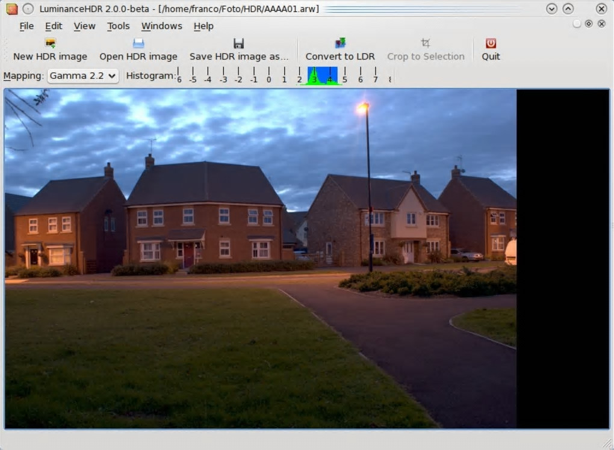Click the New HDR image toolbar icon
Image resolution: width=614 pixels, height=450 pixels.
(50, 43)
